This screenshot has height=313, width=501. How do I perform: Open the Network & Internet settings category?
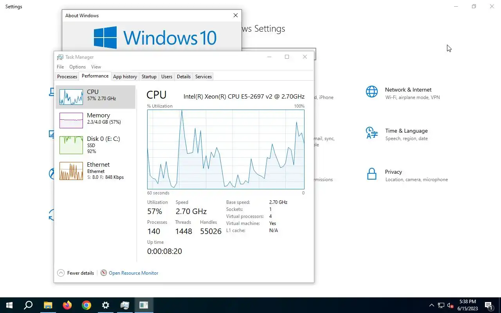tap(408, 93)
